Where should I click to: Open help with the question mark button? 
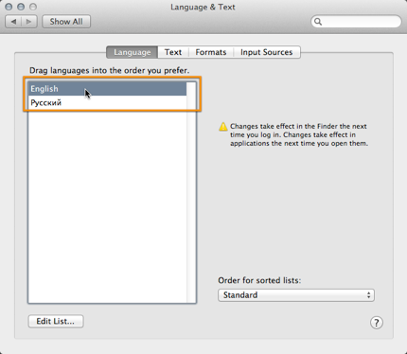(x=377, y=323)
